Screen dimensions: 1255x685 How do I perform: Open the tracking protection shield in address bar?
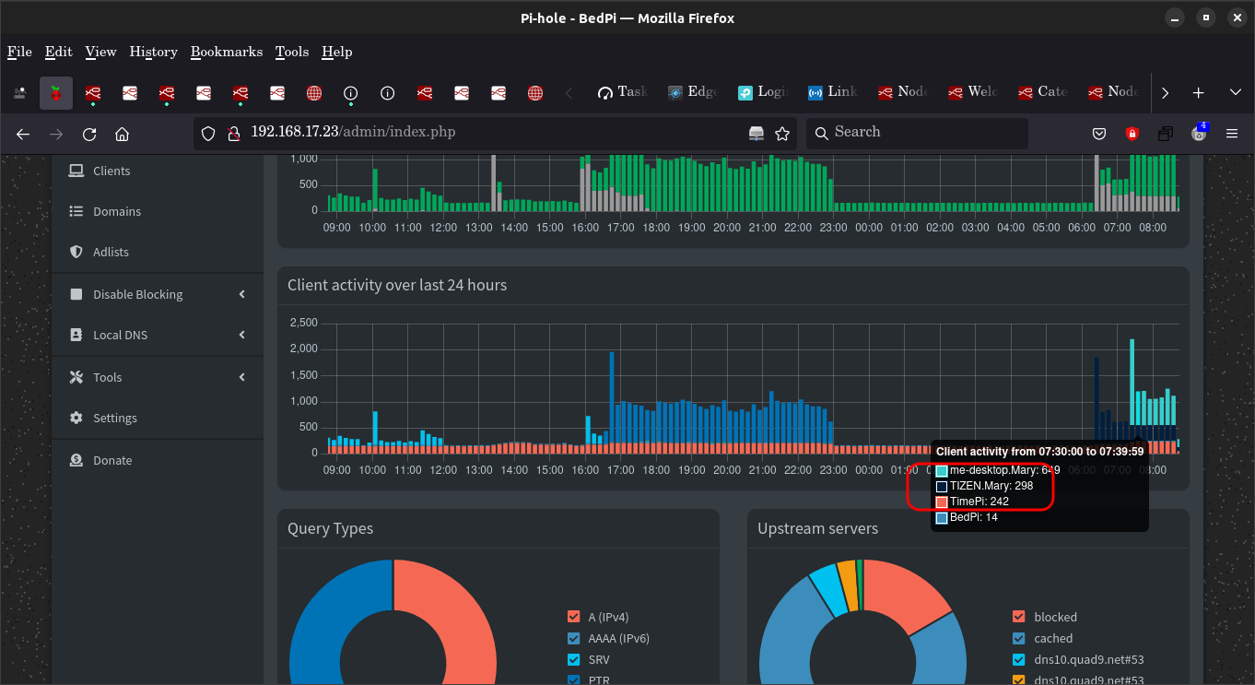(208, 133)
